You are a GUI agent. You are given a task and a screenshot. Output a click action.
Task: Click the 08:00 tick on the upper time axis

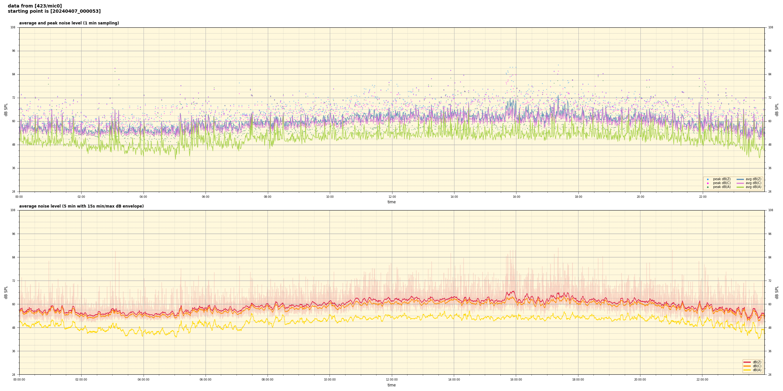268,197
